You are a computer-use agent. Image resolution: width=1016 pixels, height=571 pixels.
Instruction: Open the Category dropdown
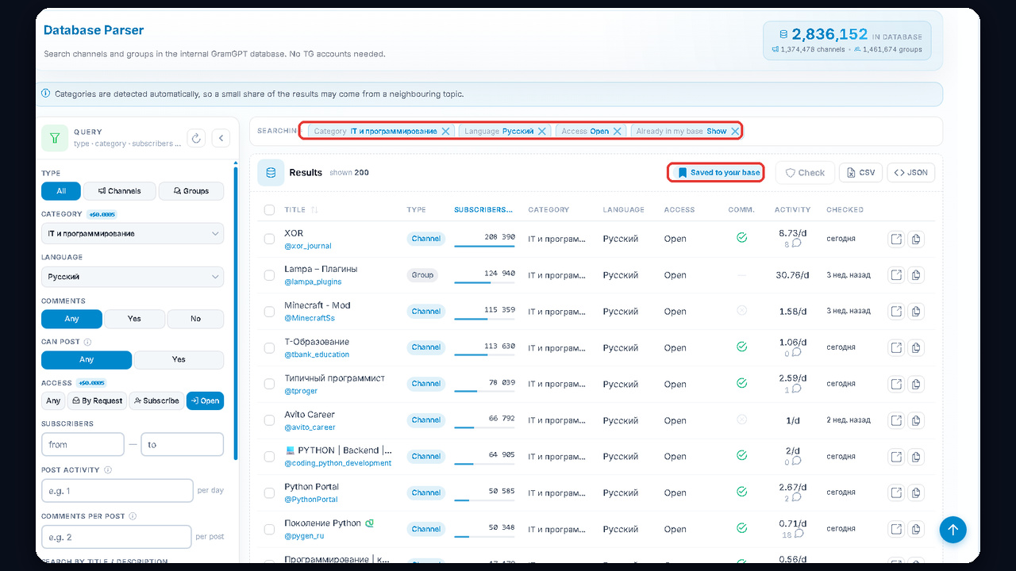[133, 234]
